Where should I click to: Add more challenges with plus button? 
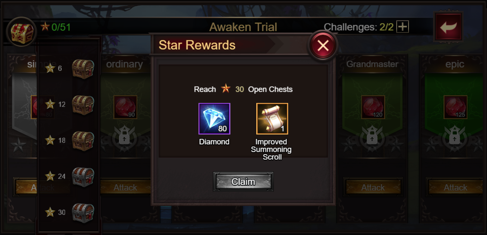[x=403, y=27]
